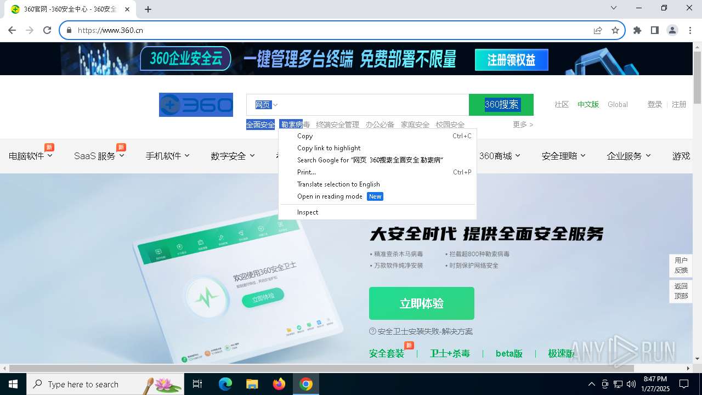
Task: Open Chrome profile avatar
Action: [672, 30]
